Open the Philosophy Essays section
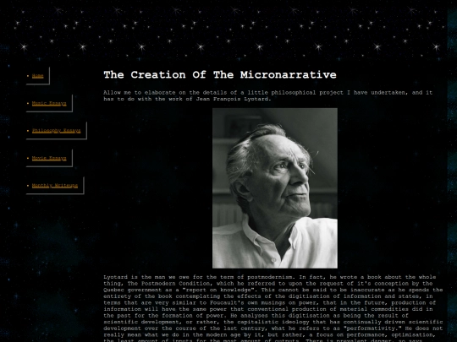This screenshot has height=342, width=457. [56, 131]
